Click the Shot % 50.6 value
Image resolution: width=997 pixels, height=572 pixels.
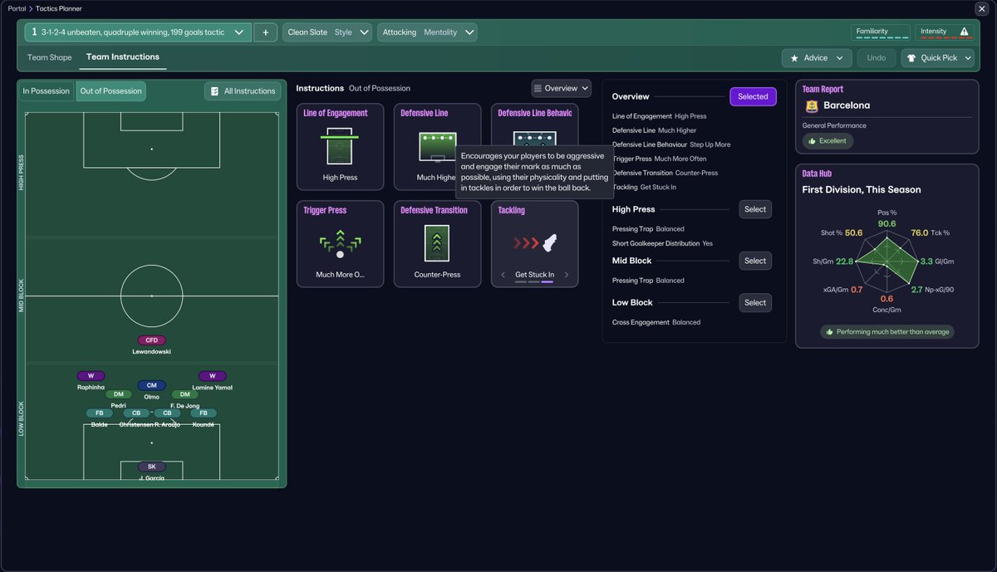pyautogui.click(x=854, y=233)
